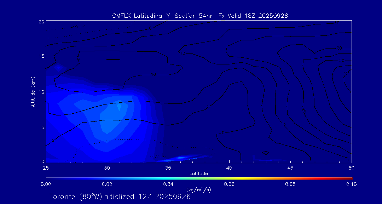Click the 0.04 colorbar scale label
The height and width of the screenshot is (204, 382).
pos(168,184)
